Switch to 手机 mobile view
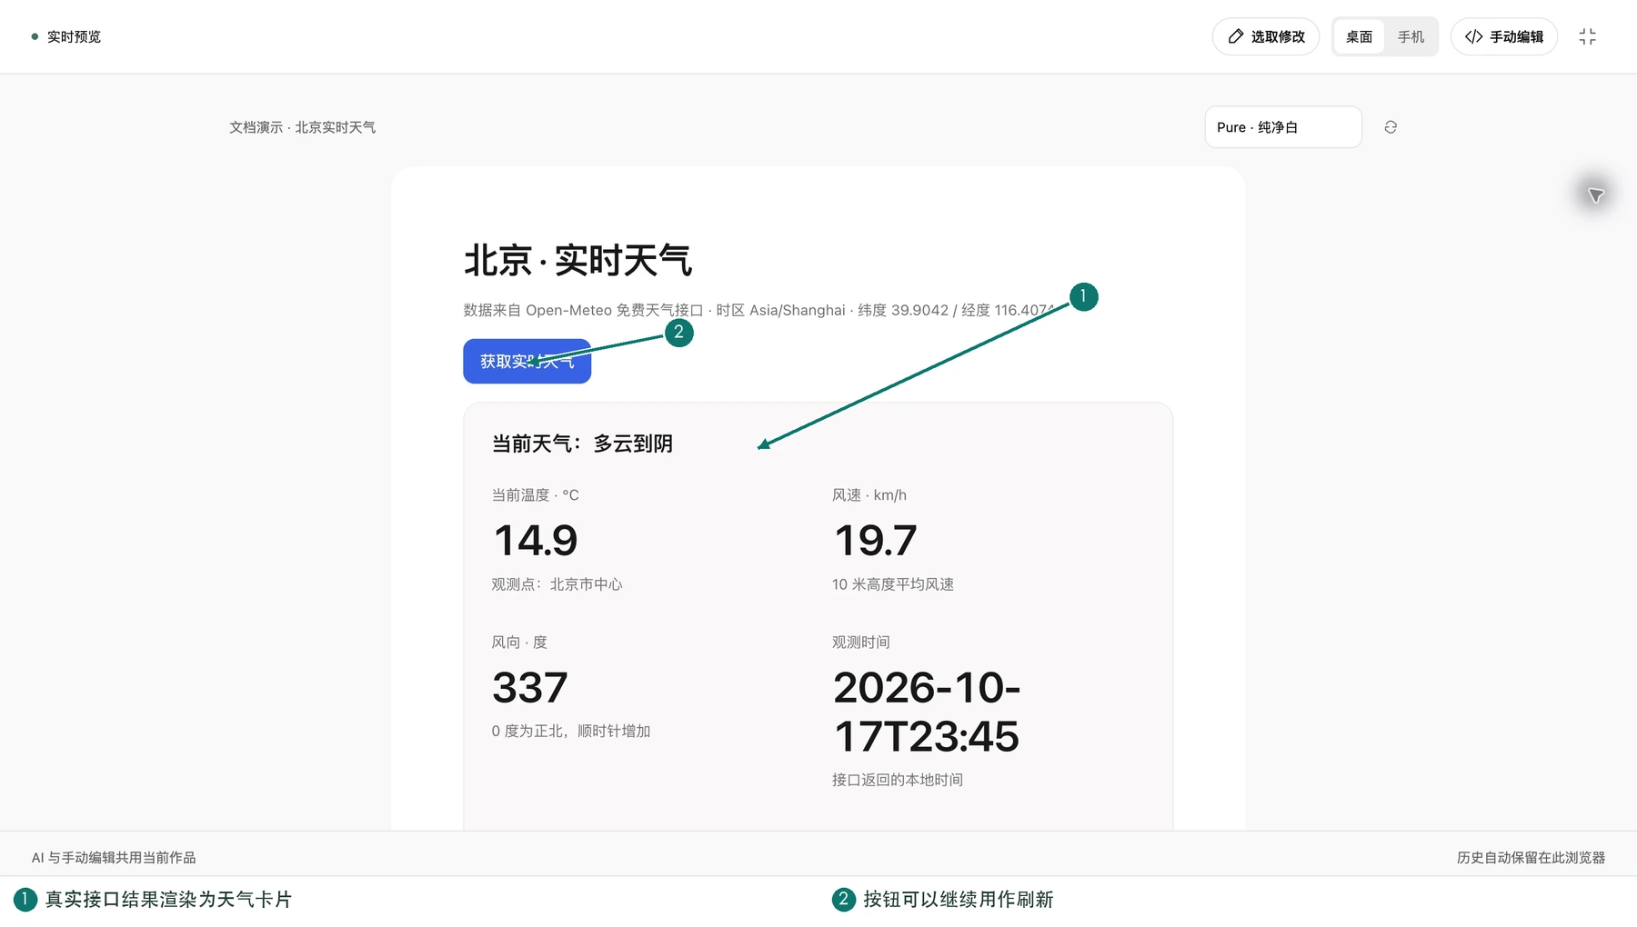This screenshot has width=1637, height=927. point(1411,36)
